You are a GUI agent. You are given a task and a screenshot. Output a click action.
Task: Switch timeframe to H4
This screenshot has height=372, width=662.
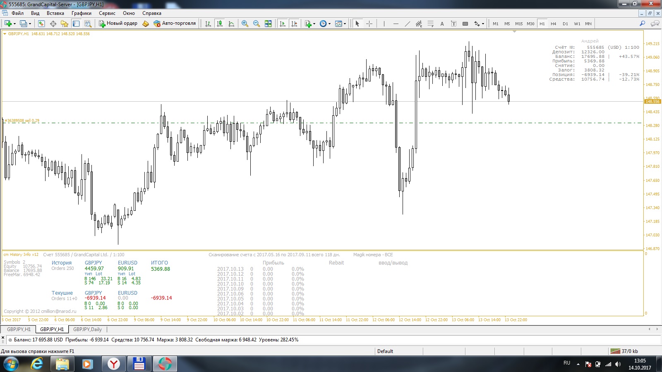(x=553, y=24)
